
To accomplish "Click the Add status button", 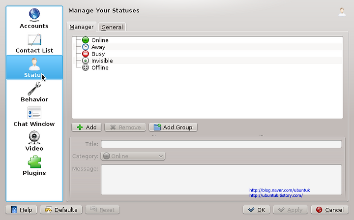I will click(87, 127).
